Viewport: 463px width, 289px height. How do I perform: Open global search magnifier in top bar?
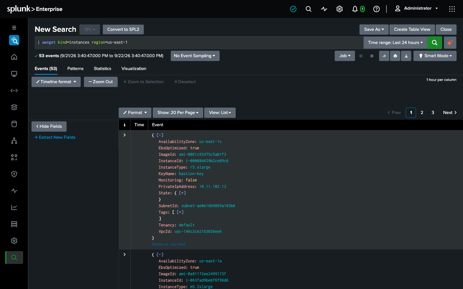point(309,9)
